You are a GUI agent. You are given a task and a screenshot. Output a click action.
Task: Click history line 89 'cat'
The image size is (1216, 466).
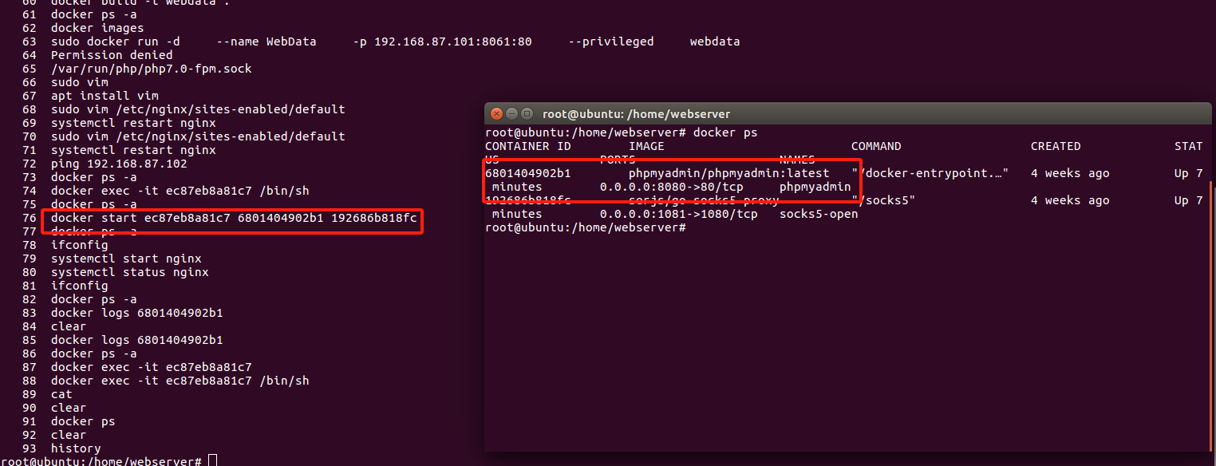tap(61, 394)
